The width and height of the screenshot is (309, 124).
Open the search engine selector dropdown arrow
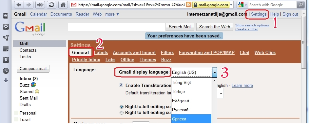point(246,5)
